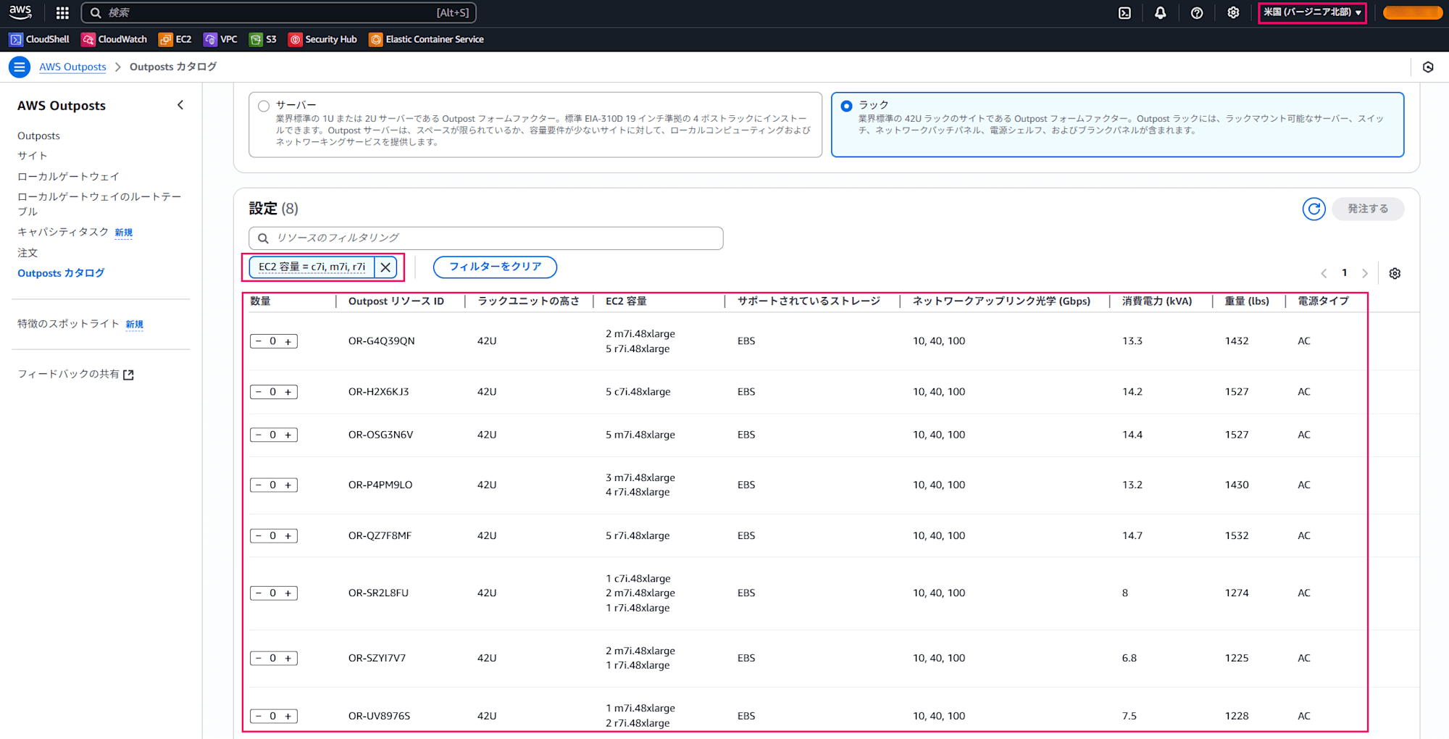Open the VPC favorite shortcut
Screen dimensions: 1449x739
point(221,39)
